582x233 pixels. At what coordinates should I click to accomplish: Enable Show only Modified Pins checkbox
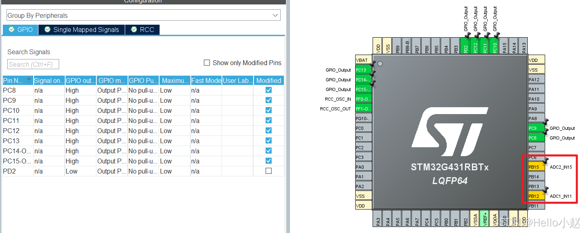click(207, 63)
